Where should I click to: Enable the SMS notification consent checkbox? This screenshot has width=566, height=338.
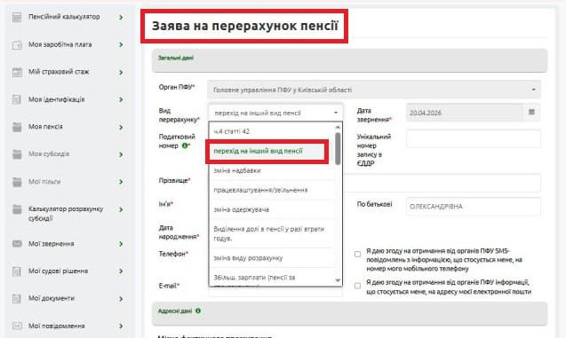click(x=357, y=254)
